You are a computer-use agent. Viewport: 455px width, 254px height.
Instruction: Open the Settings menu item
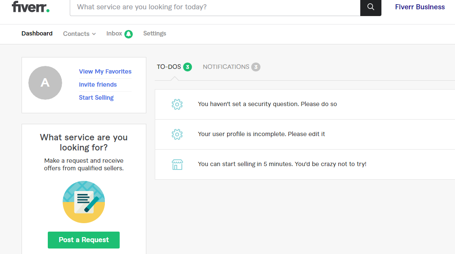pyautogui.click(x=155, y=33)
